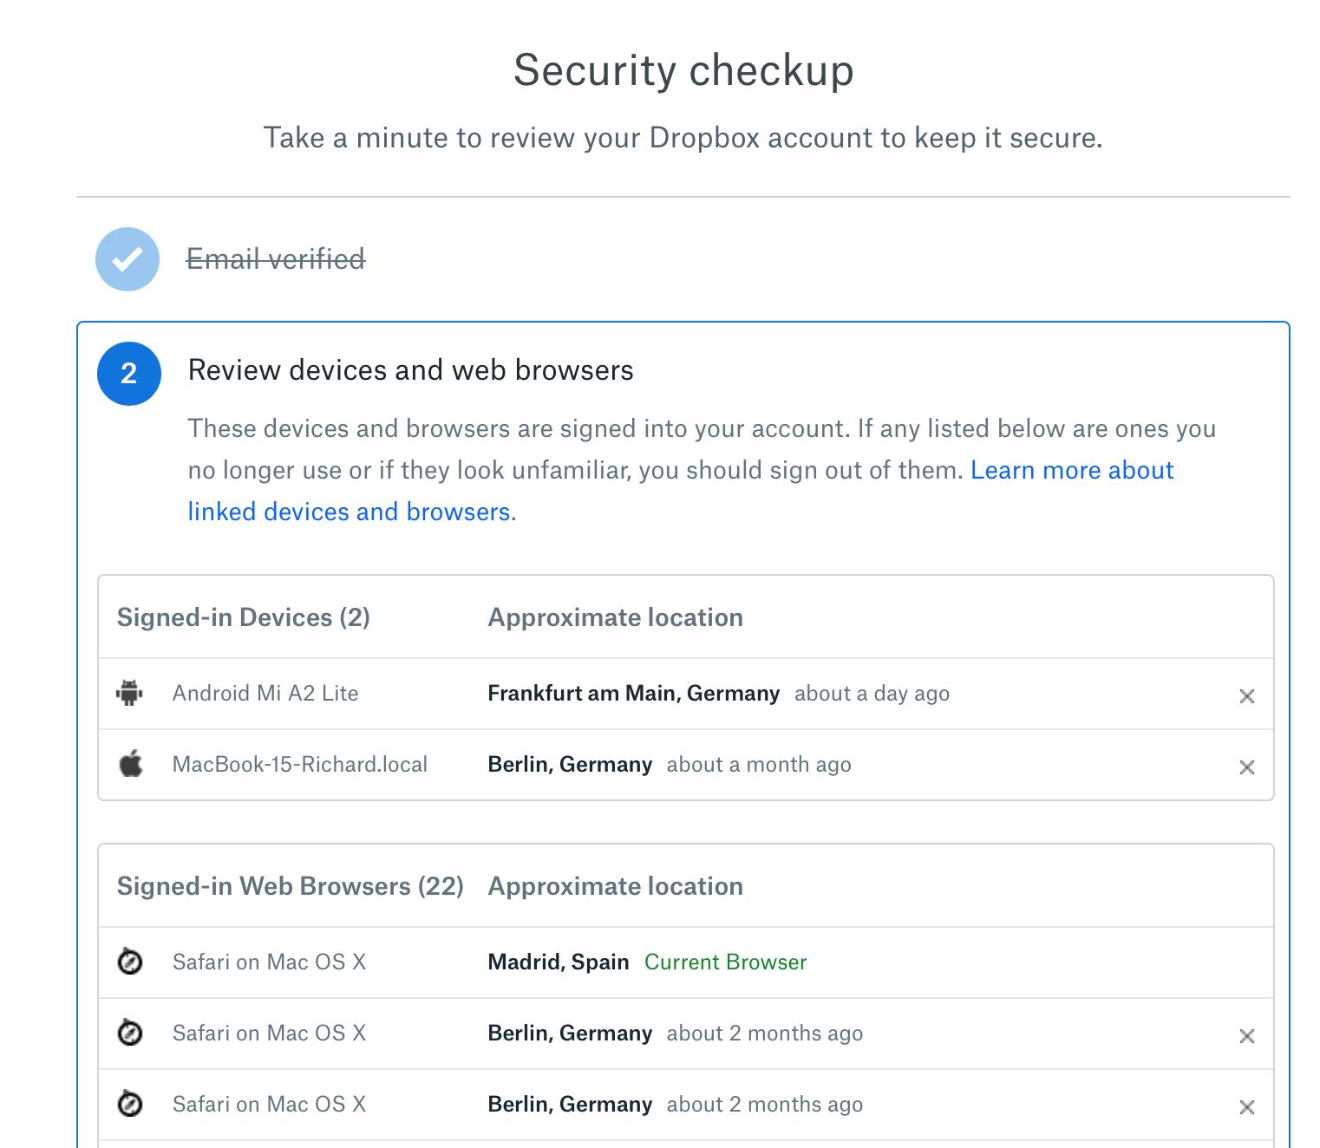The image size is (1320, 1148).
Task: Select the Android Mi A2 Lite device name
Action: coord(265,694)
